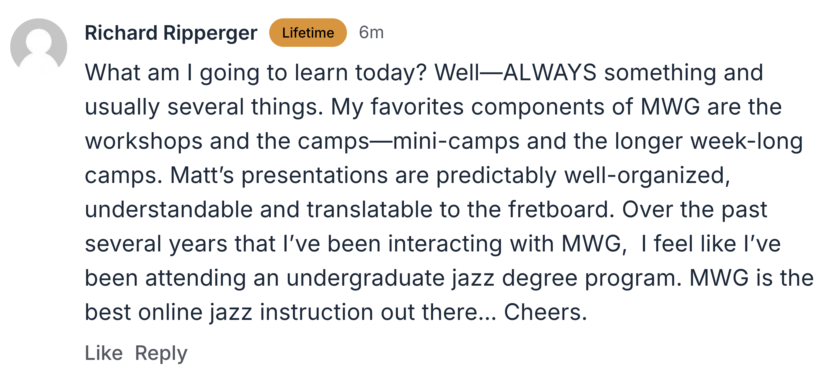Image resolution: width=827 pixels, height=372 pixels.
Task: Click the word 'week-long' in the comment
Action: (x=747, y=142)
